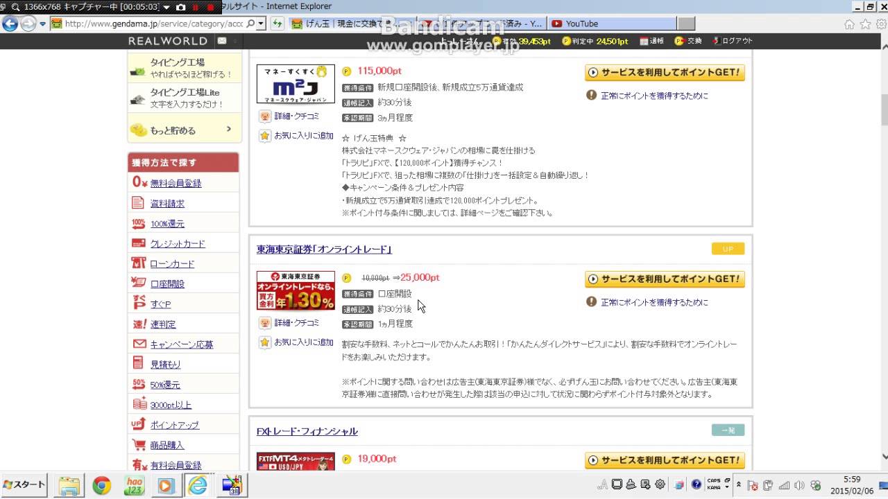The height and width of the screenshot is (499, 888).
Task: Open the Internet Explorer Home icon
Action: tap(849, 24)
